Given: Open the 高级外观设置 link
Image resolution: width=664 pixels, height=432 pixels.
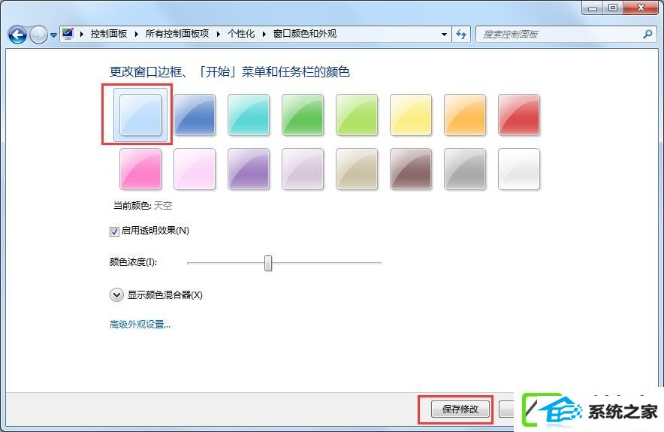Looking at the screenshot, I should click(140, 325).
